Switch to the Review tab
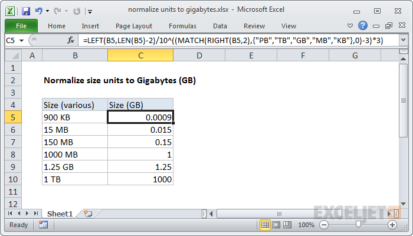The image size is (413, 236). [x=254, y=26]
